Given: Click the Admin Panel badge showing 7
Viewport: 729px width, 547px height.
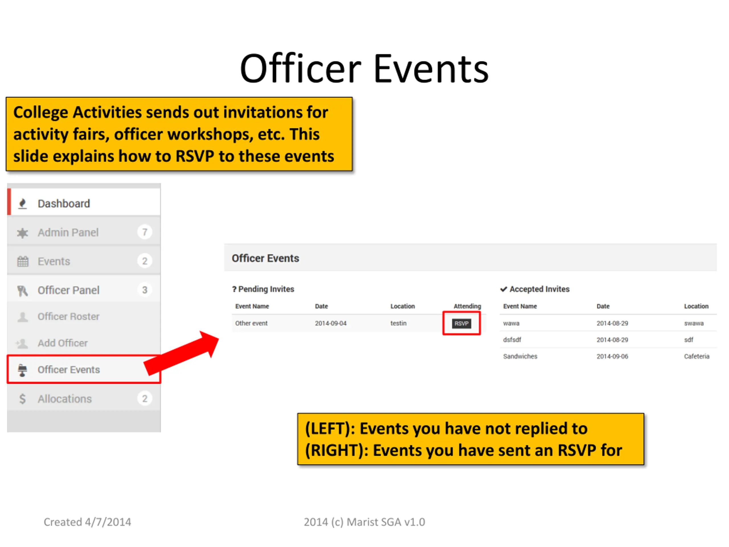Looking at the screenshot, I should [145, 232].
